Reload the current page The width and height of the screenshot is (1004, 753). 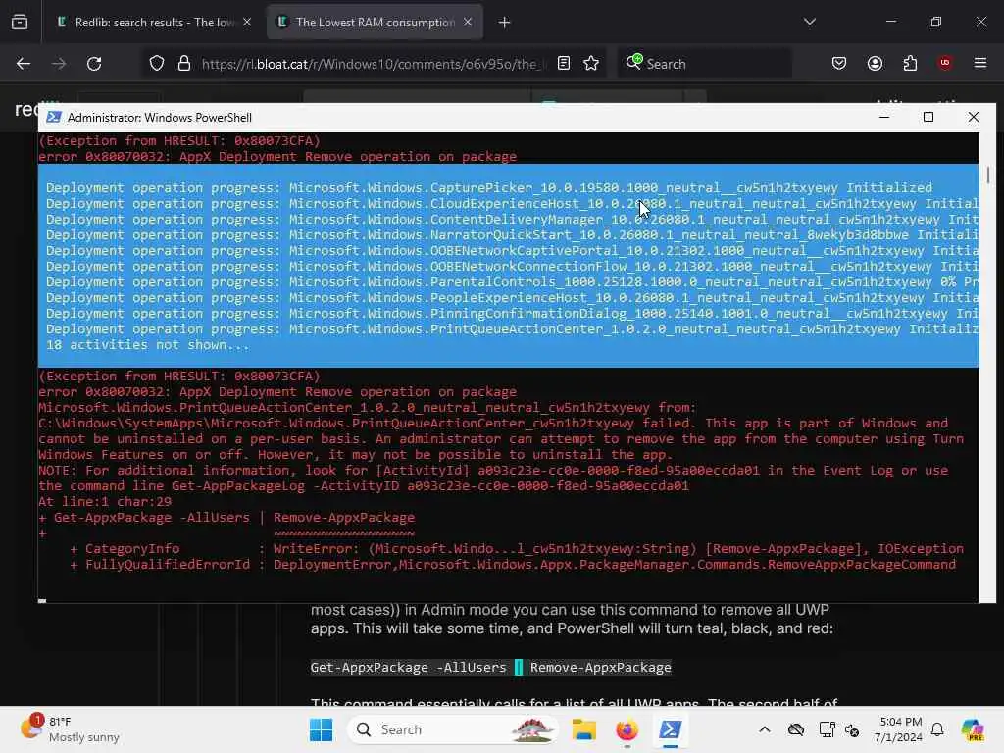coord(94,64)
